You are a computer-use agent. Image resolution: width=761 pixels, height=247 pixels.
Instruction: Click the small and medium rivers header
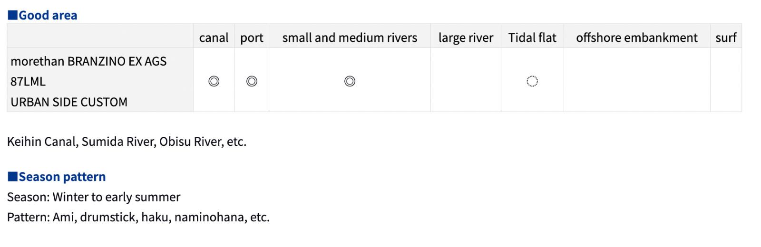click(x=350, y=38)
